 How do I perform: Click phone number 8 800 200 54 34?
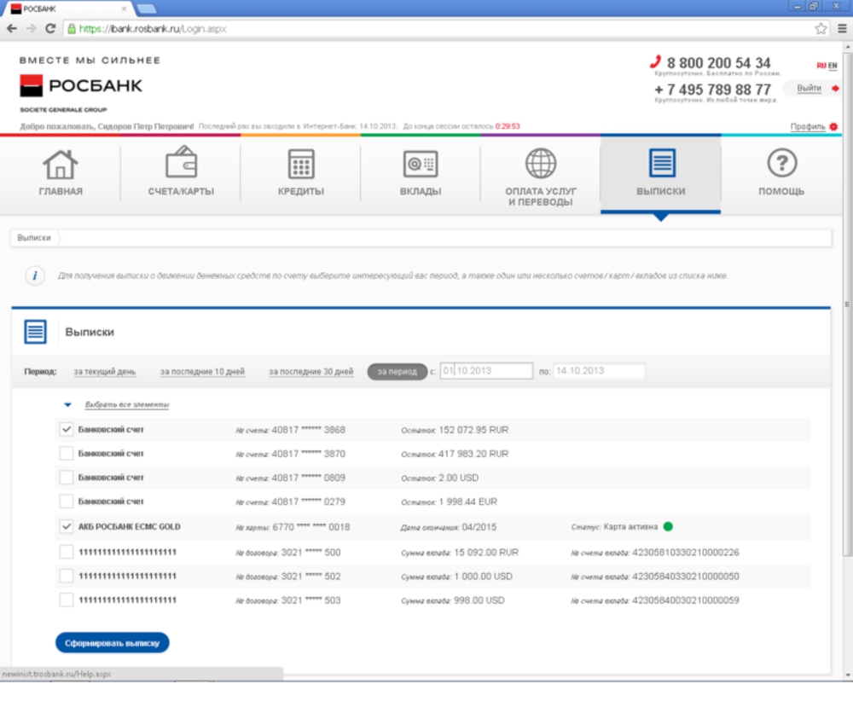718,63
